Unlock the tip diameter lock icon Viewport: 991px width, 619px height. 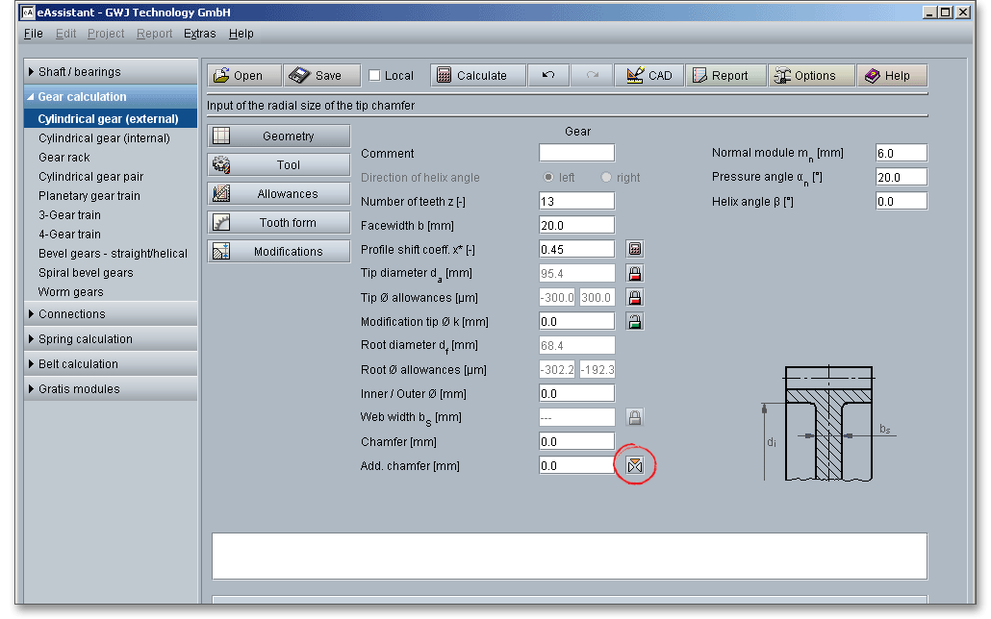635,273
